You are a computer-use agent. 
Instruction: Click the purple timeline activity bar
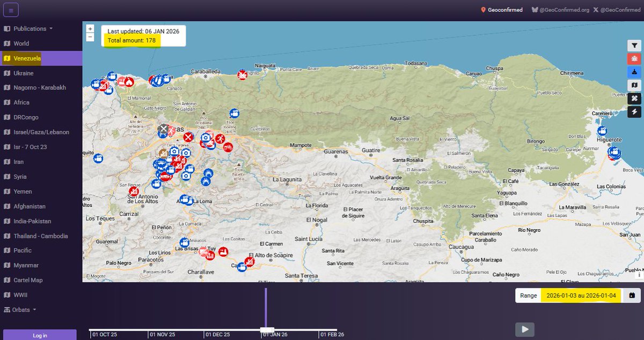pos(265,308)
